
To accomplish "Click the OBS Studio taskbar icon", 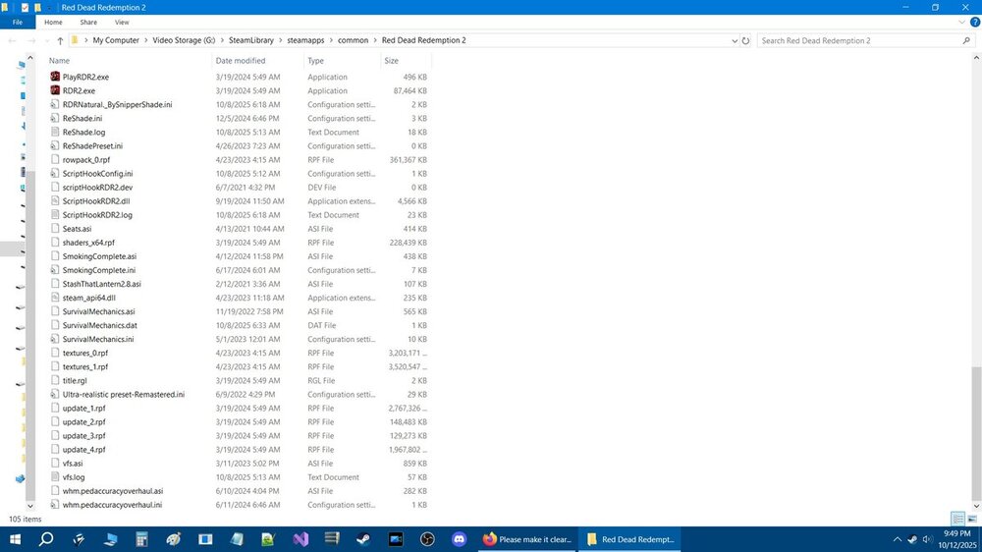I will (x=427, y=539).
